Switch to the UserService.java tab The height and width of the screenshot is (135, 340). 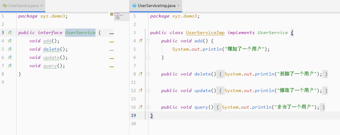[x=23, y=6]
